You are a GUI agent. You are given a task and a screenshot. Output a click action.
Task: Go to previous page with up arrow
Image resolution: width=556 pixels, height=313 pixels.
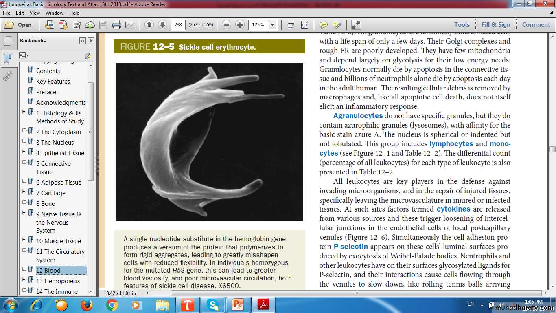point(149,25)
